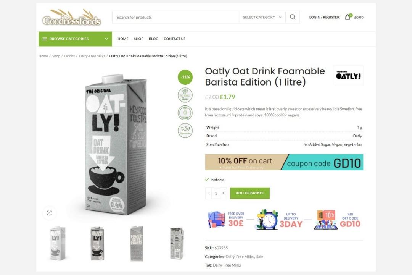Open the Shop menu item
Viewport: 412px width, 275px height.
(x=138, y=39)
